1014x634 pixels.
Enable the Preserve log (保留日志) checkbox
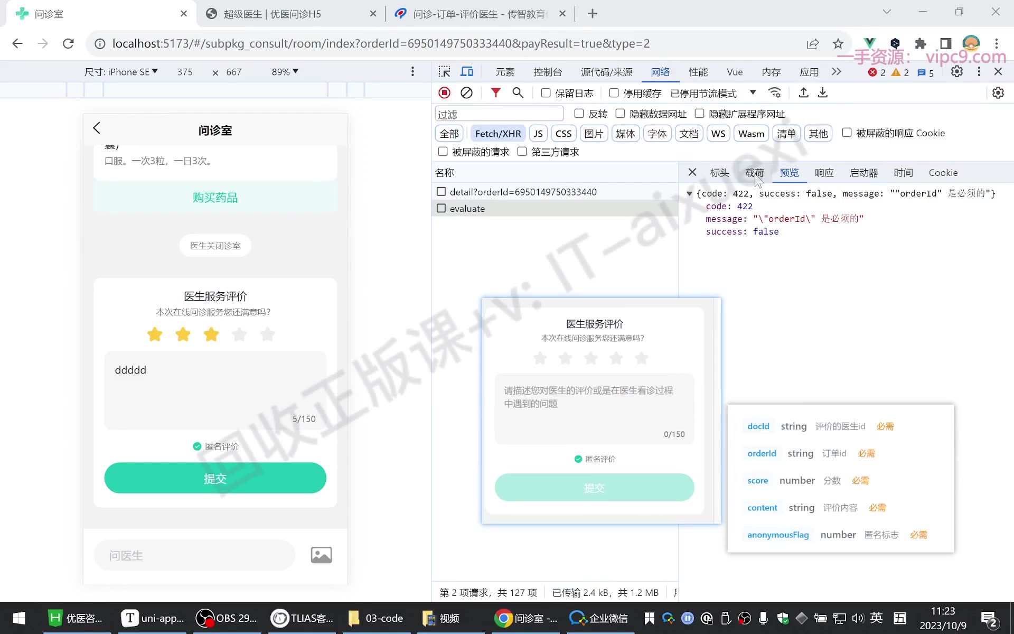pyautogui.click(x=546, y=93)
